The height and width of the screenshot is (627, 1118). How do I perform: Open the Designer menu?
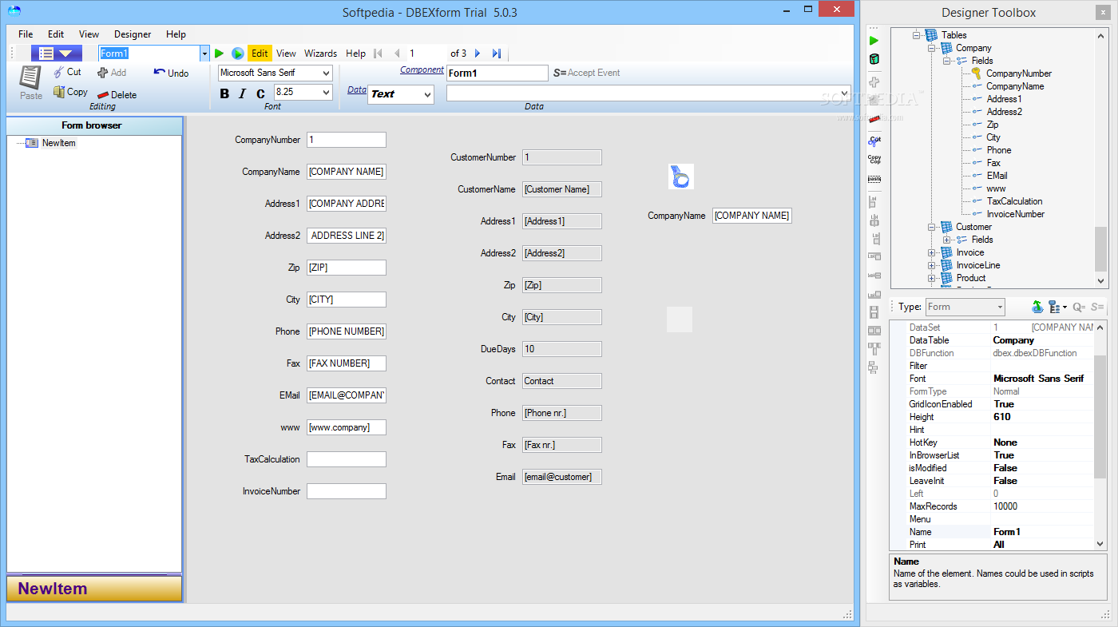pyautogui.click(x=133, y=34)
